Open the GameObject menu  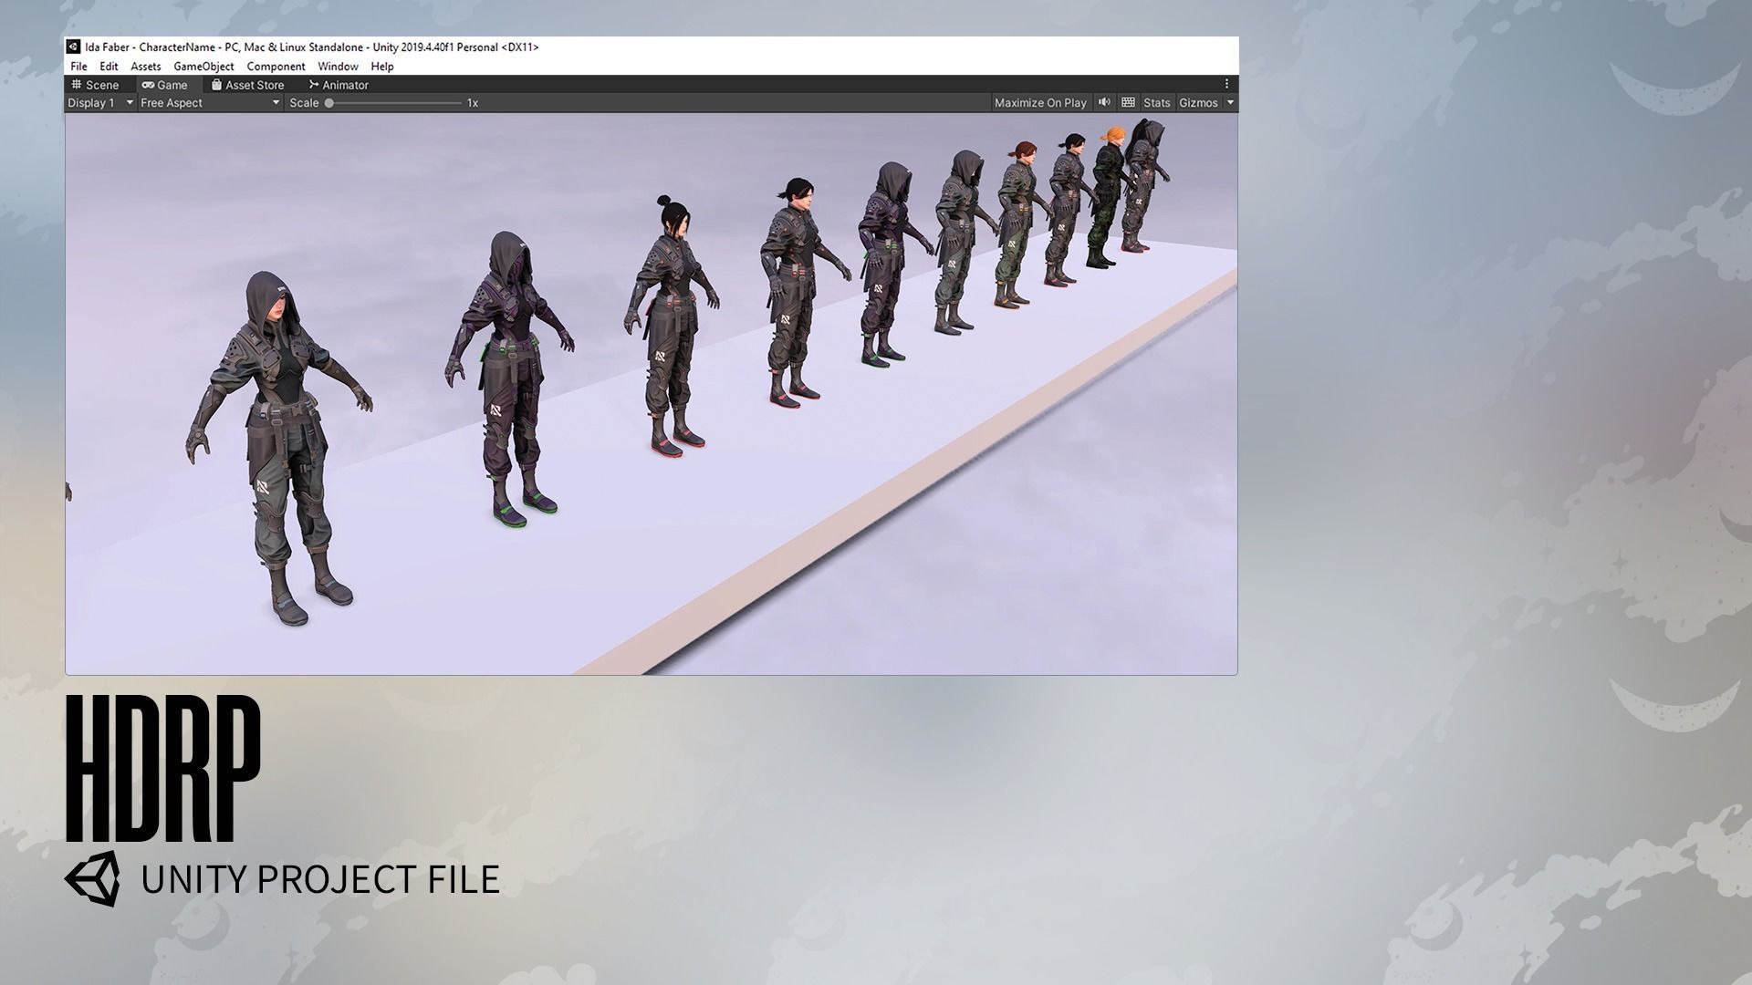point(203,67)
